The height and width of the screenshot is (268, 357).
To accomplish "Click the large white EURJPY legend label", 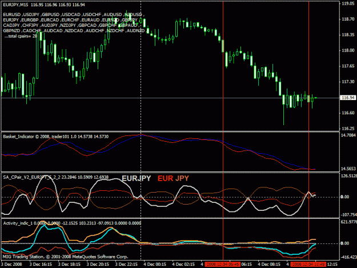I will [x=137, y=178].
